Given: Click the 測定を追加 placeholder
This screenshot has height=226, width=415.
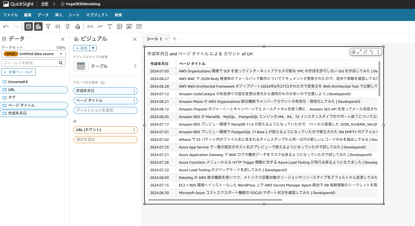Looking at the screenshot, I should click(106, 139).
